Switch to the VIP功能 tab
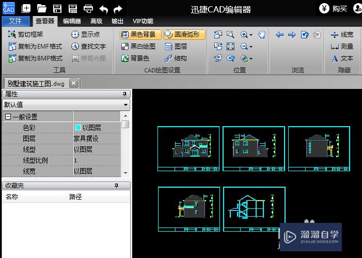 coord(143,21)
